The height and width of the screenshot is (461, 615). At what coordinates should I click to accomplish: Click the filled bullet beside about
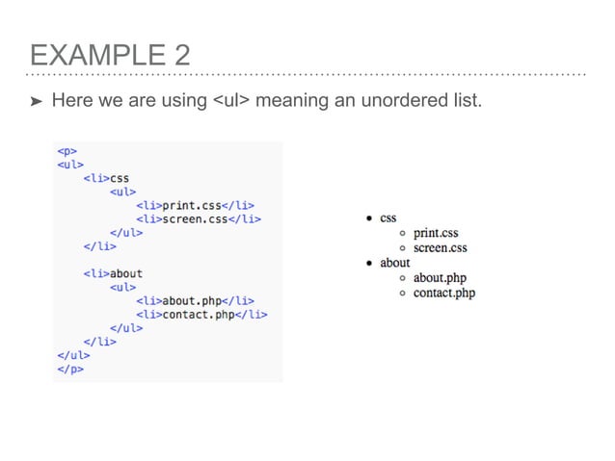(x=368, y=263)
